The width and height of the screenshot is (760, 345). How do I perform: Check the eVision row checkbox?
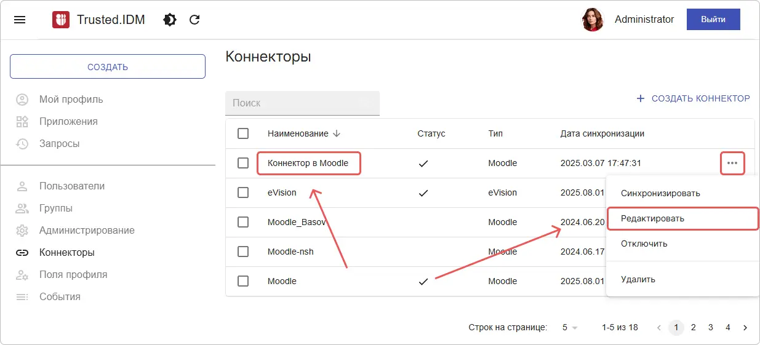[243, 192]
